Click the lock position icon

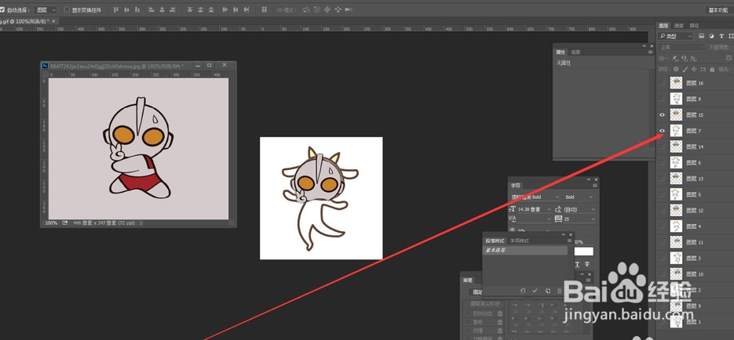[x=694, y=69]
